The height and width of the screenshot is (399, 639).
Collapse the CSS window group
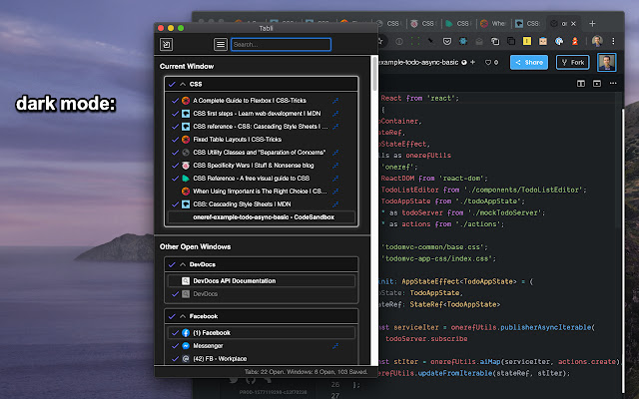coord(184,85)
